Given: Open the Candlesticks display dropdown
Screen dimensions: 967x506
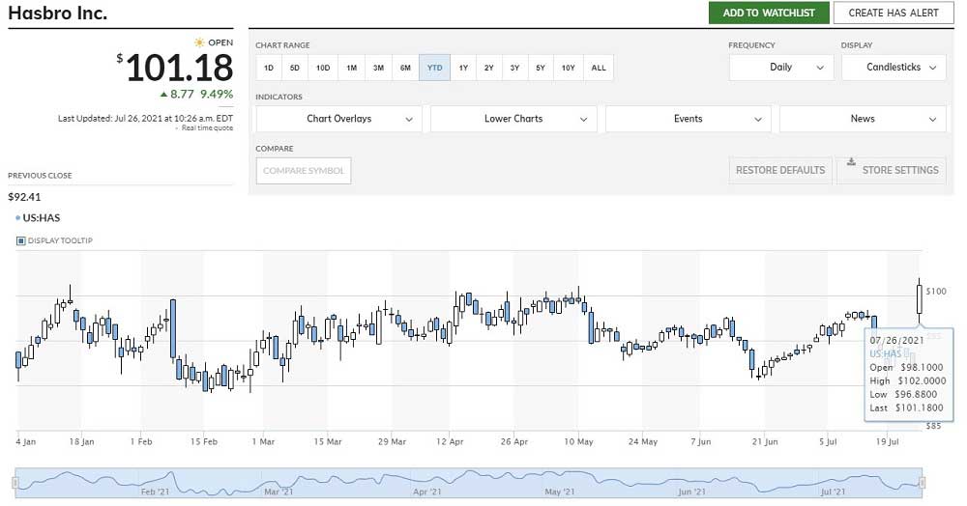Looking at the screenshot, I should [894, 67].
